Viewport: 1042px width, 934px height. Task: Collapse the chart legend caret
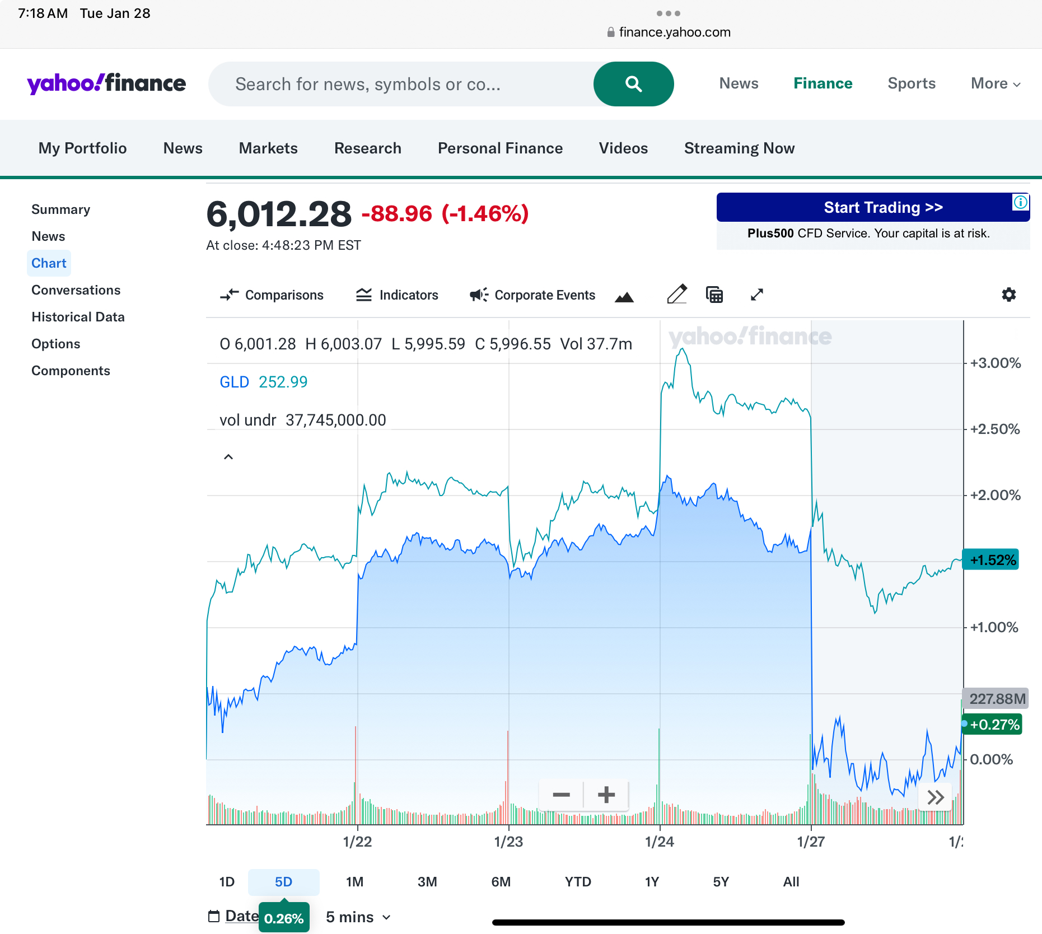click(x=228, y=457)
